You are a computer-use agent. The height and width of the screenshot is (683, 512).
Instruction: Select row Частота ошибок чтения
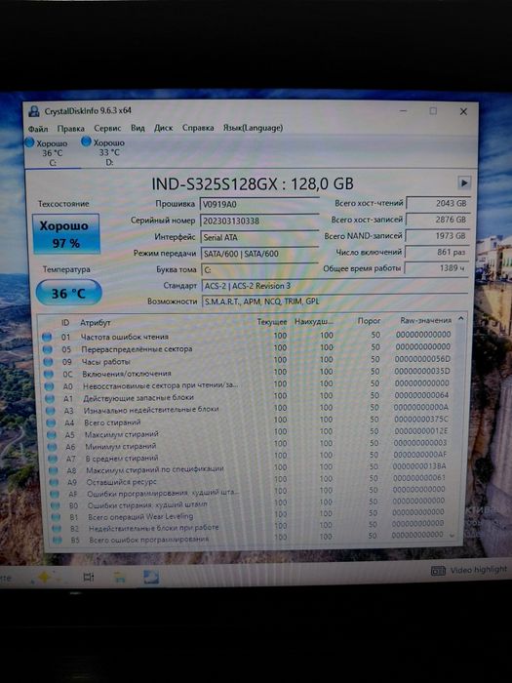click(247, 336)
